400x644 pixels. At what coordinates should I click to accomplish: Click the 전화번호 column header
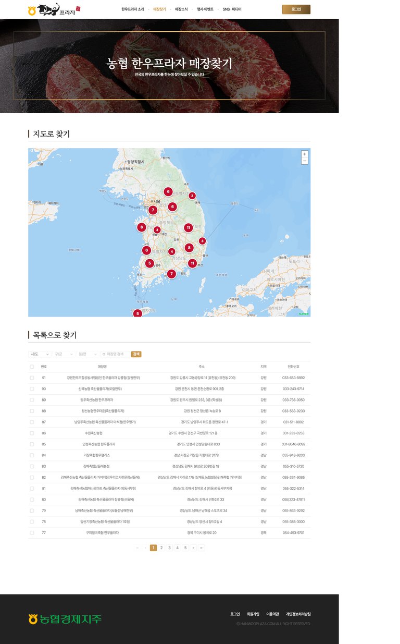coord(294,367)
